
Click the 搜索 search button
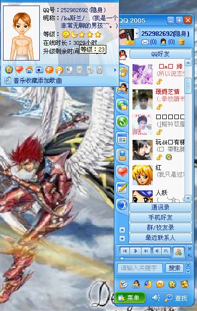pos(174,268)
